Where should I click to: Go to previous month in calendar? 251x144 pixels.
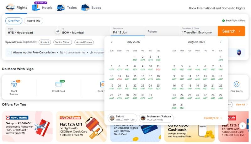(112, 42)
